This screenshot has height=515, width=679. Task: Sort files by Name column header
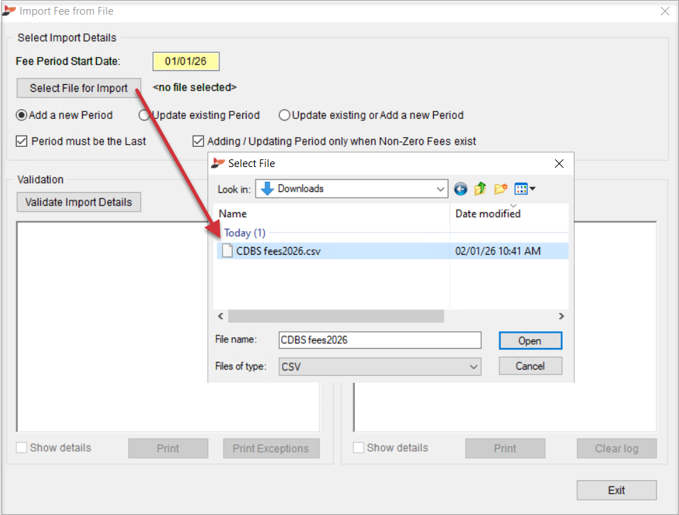point(331,214)
